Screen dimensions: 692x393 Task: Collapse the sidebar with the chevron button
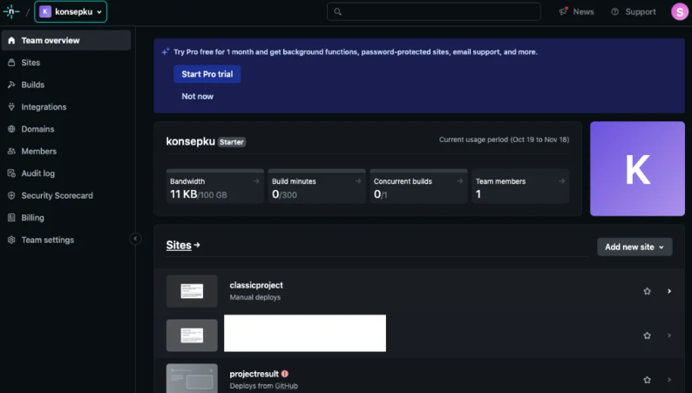(135, 239)
